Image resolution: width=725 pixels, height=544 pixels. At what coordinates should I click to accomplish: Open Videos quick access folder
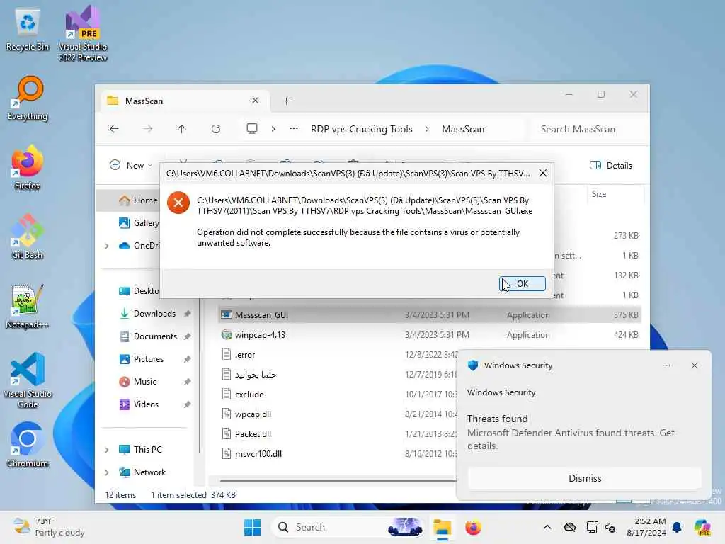click(146, 404)
